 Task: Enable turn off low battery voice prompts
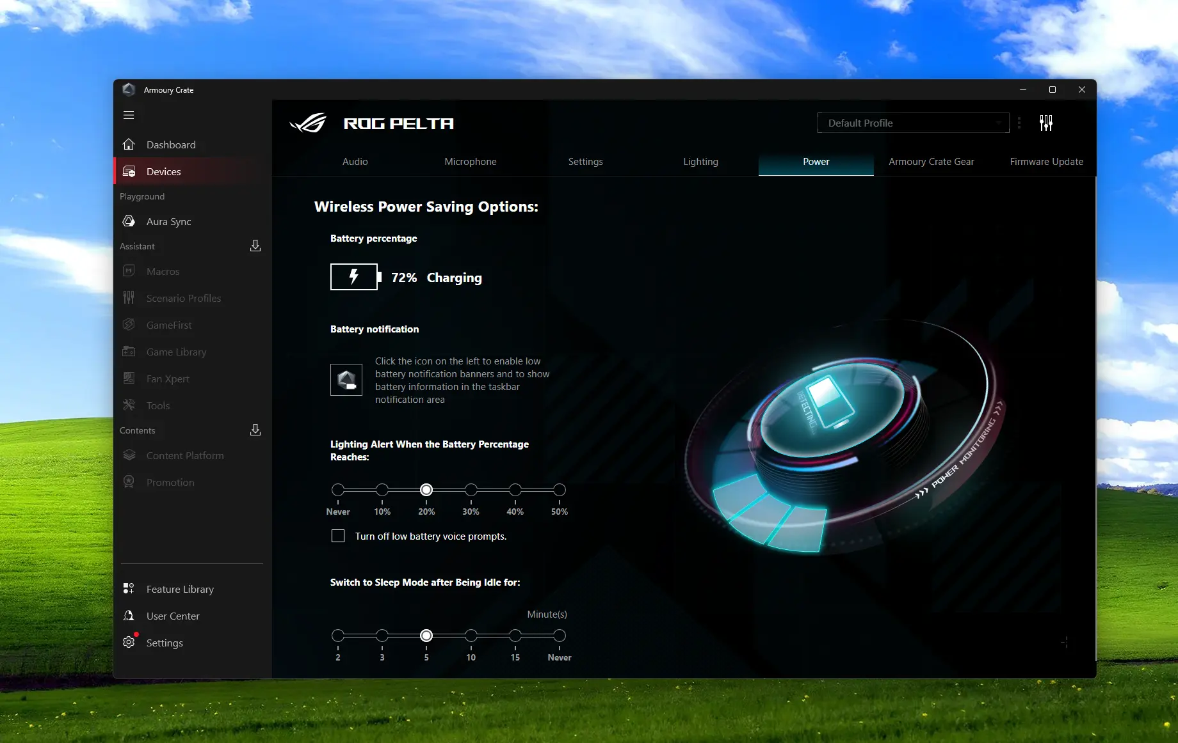click(338, 536)
